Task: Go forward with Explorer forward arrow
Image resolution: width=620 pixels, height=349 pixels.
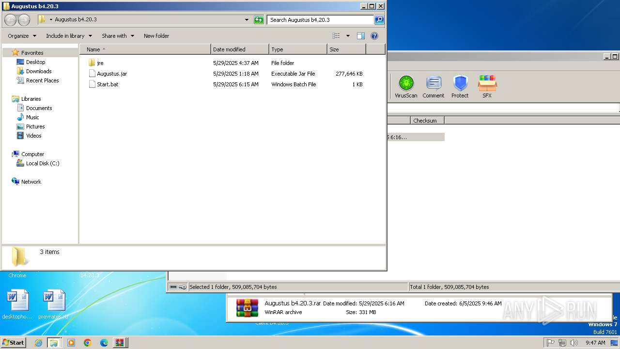Action: coord(24,20)
